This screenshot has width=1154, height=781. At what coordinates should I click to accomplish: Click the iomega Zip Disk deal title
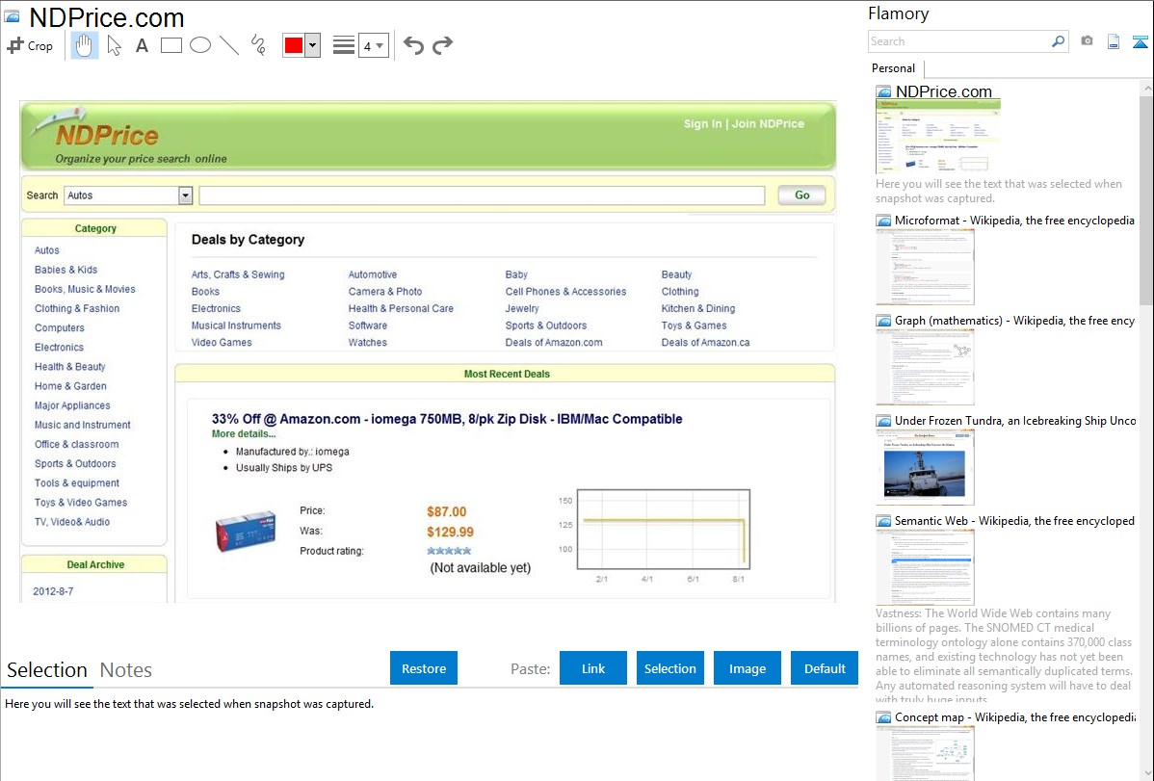[447, 419]
